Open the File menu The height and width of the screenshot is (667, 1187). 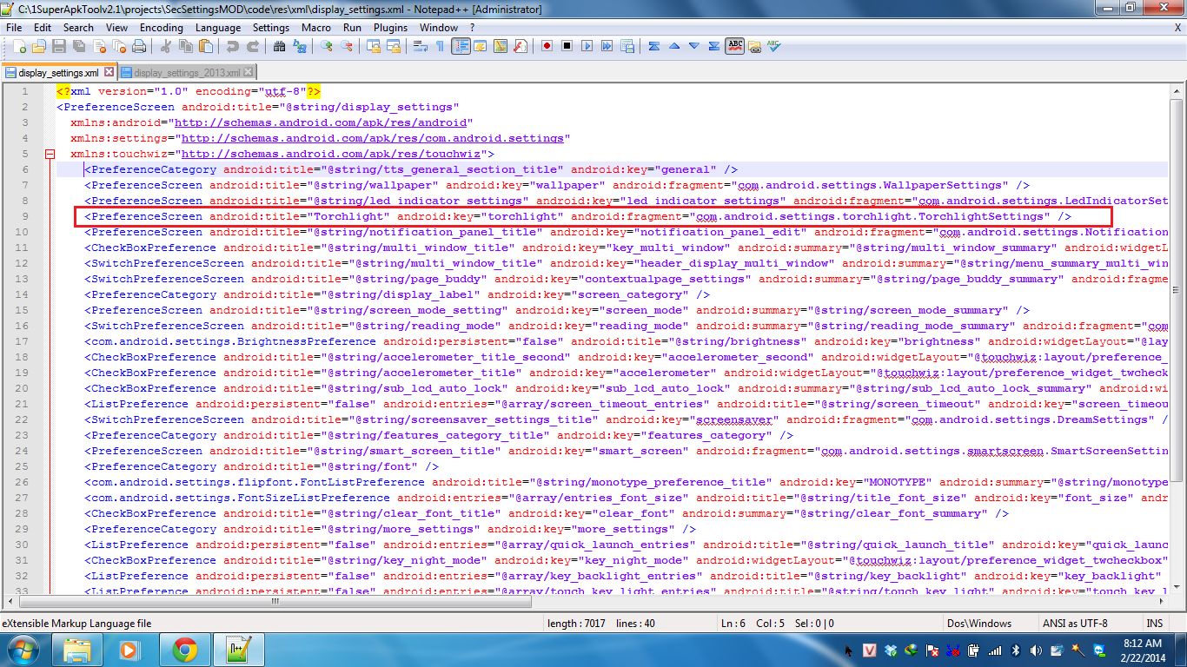(14, 28)
